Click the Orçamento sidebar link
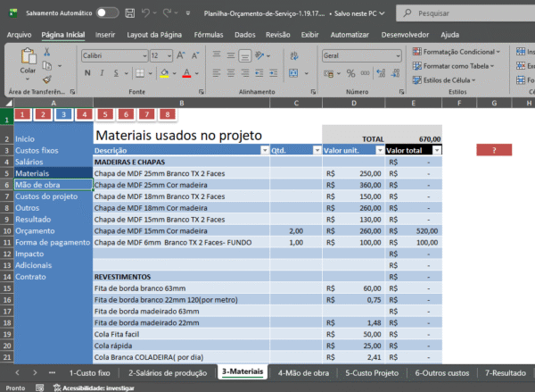The image size is (535, 392). point(35,231)
